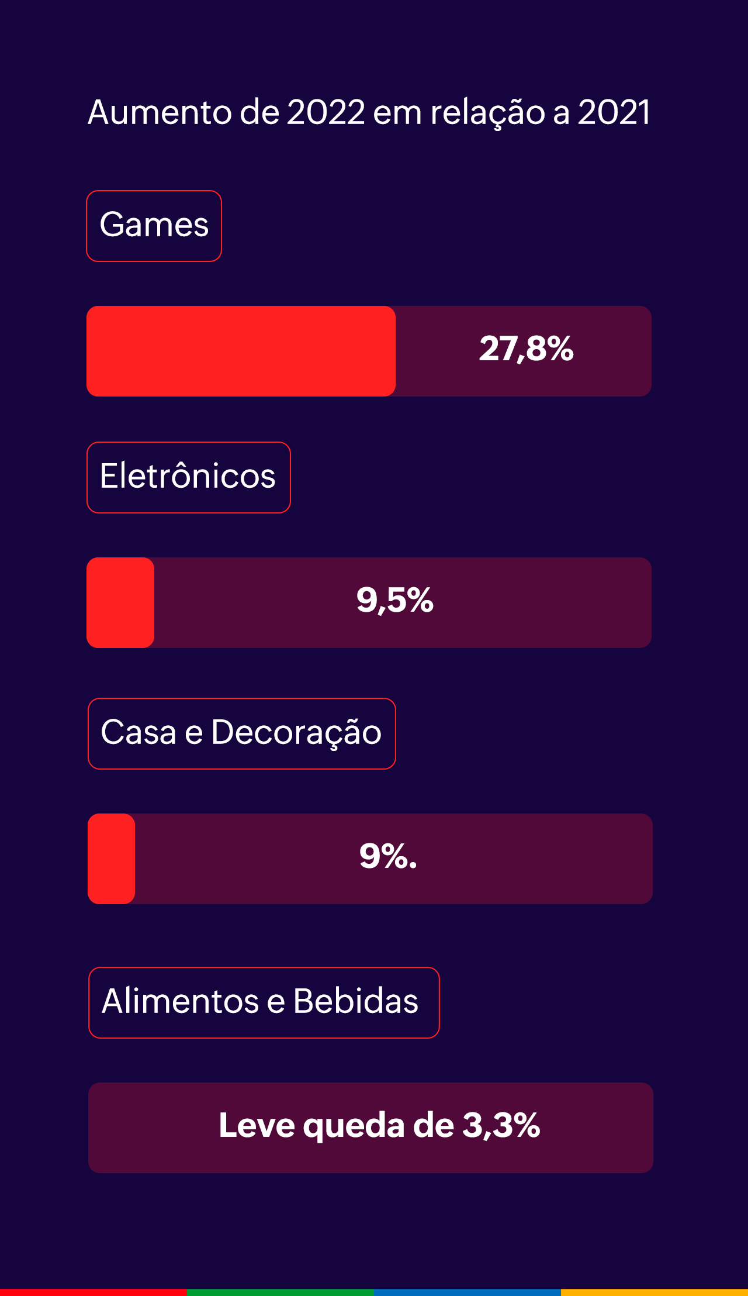
Task: Click the 9%. value text
Action: coord(388,857)
